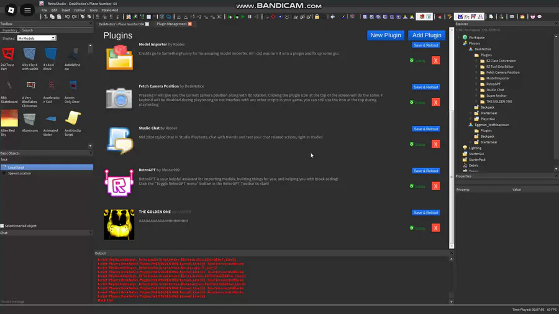Click the Send a message chat field

pos(47,302)
